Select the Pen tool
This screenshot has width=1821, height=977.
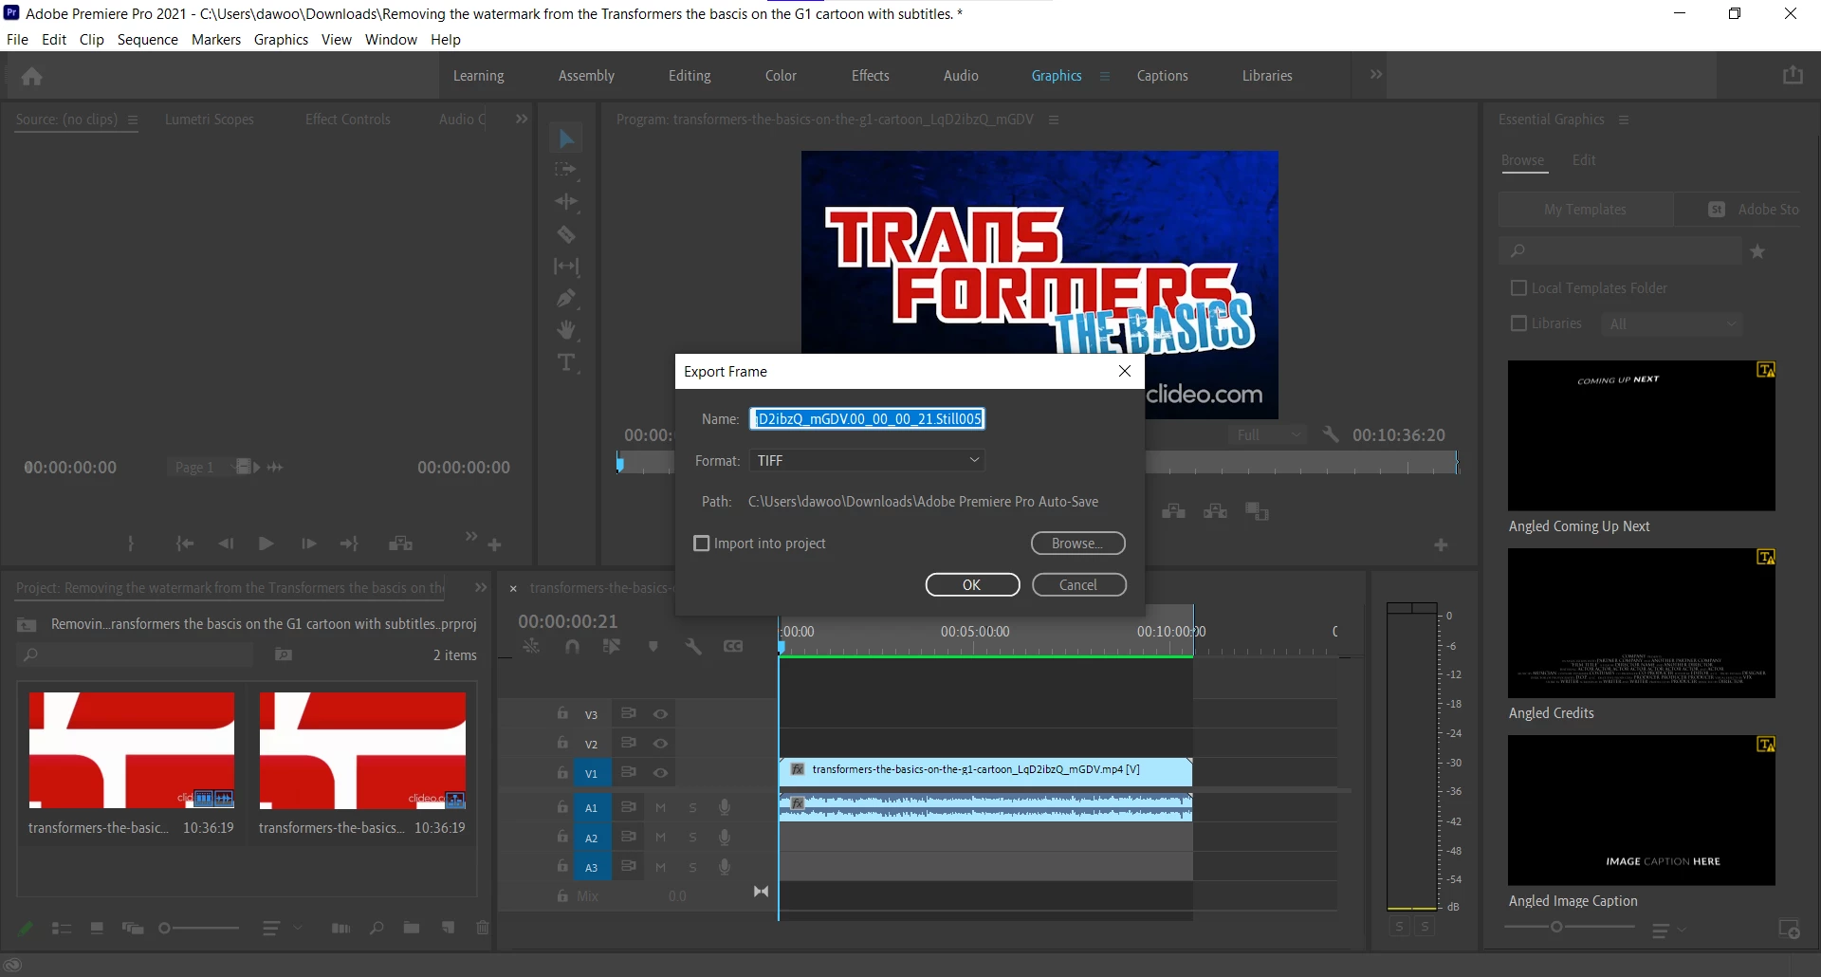point(566,299)
